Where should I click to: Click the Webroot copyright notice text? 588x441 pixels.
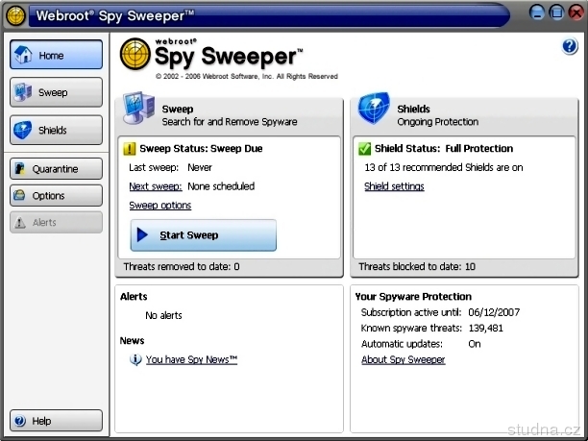[x=247, y=77]
